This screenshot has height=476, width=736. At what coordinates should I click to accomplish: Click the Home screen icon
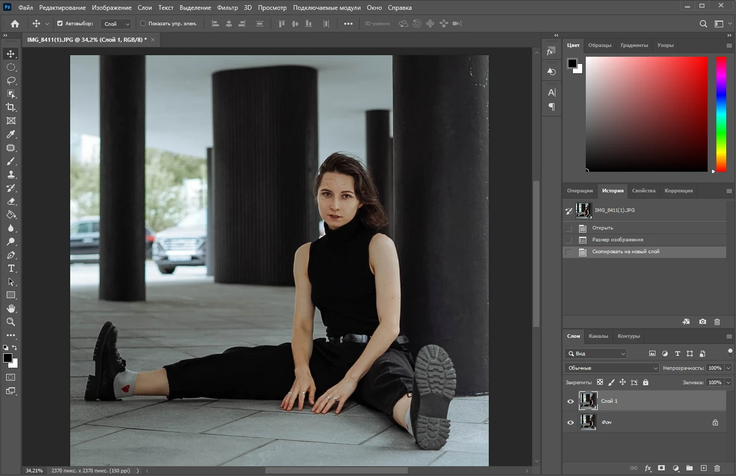tap(15, 24)
